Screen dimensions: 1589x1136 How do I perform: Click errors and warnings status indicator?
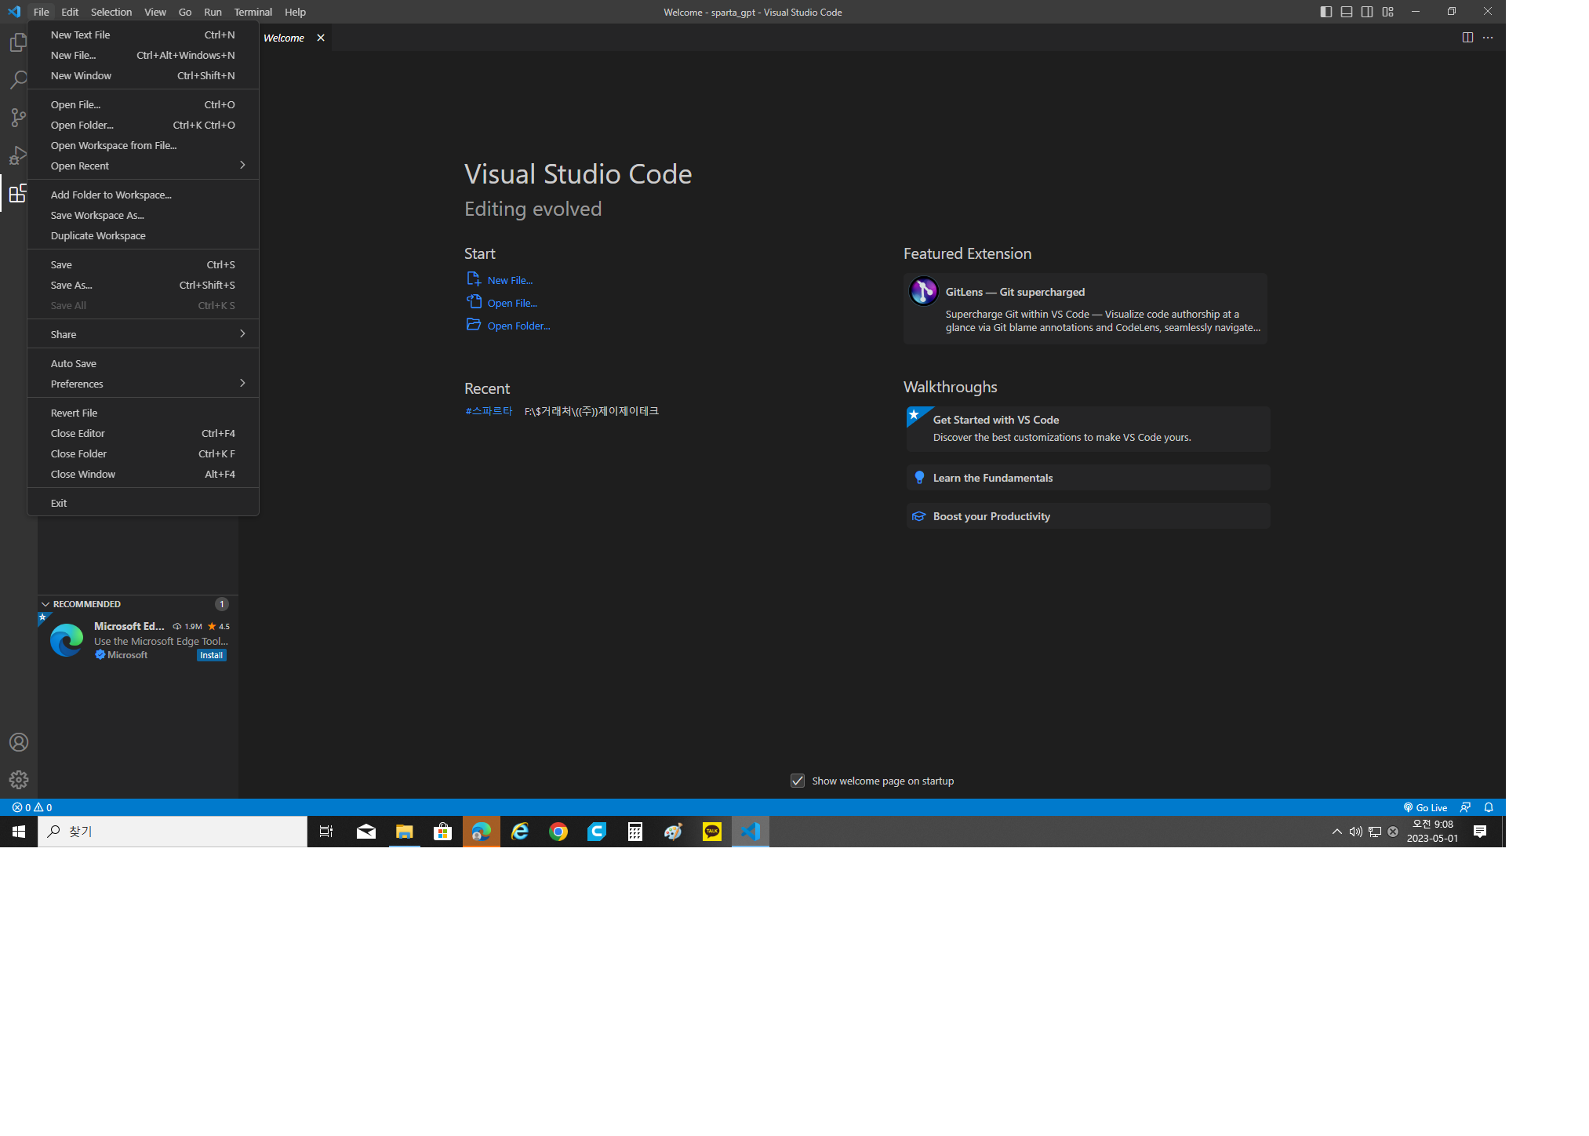click(32, 807)
